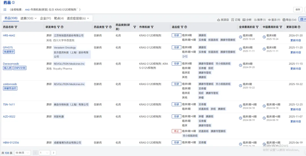Click filter funnel on 药品名称 column
This screenshot has height=156, width=306.
coord(16,27)
